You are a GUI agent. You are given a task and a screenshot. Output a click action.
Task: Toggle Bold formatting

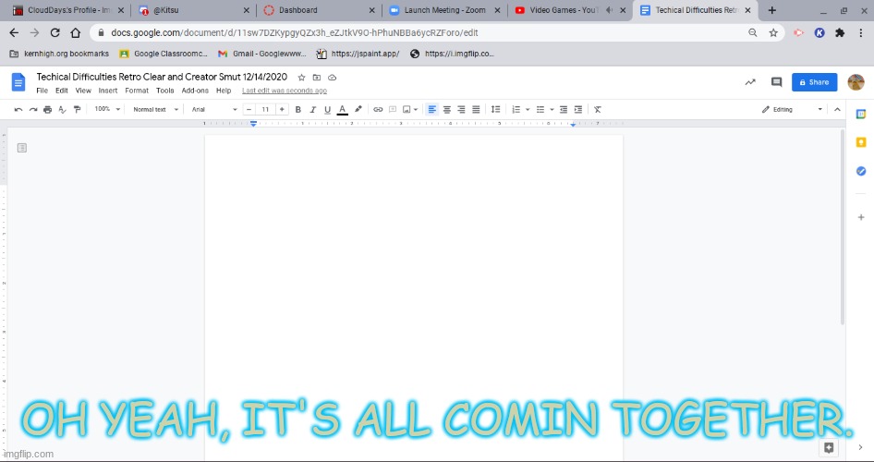pos(298,109)
